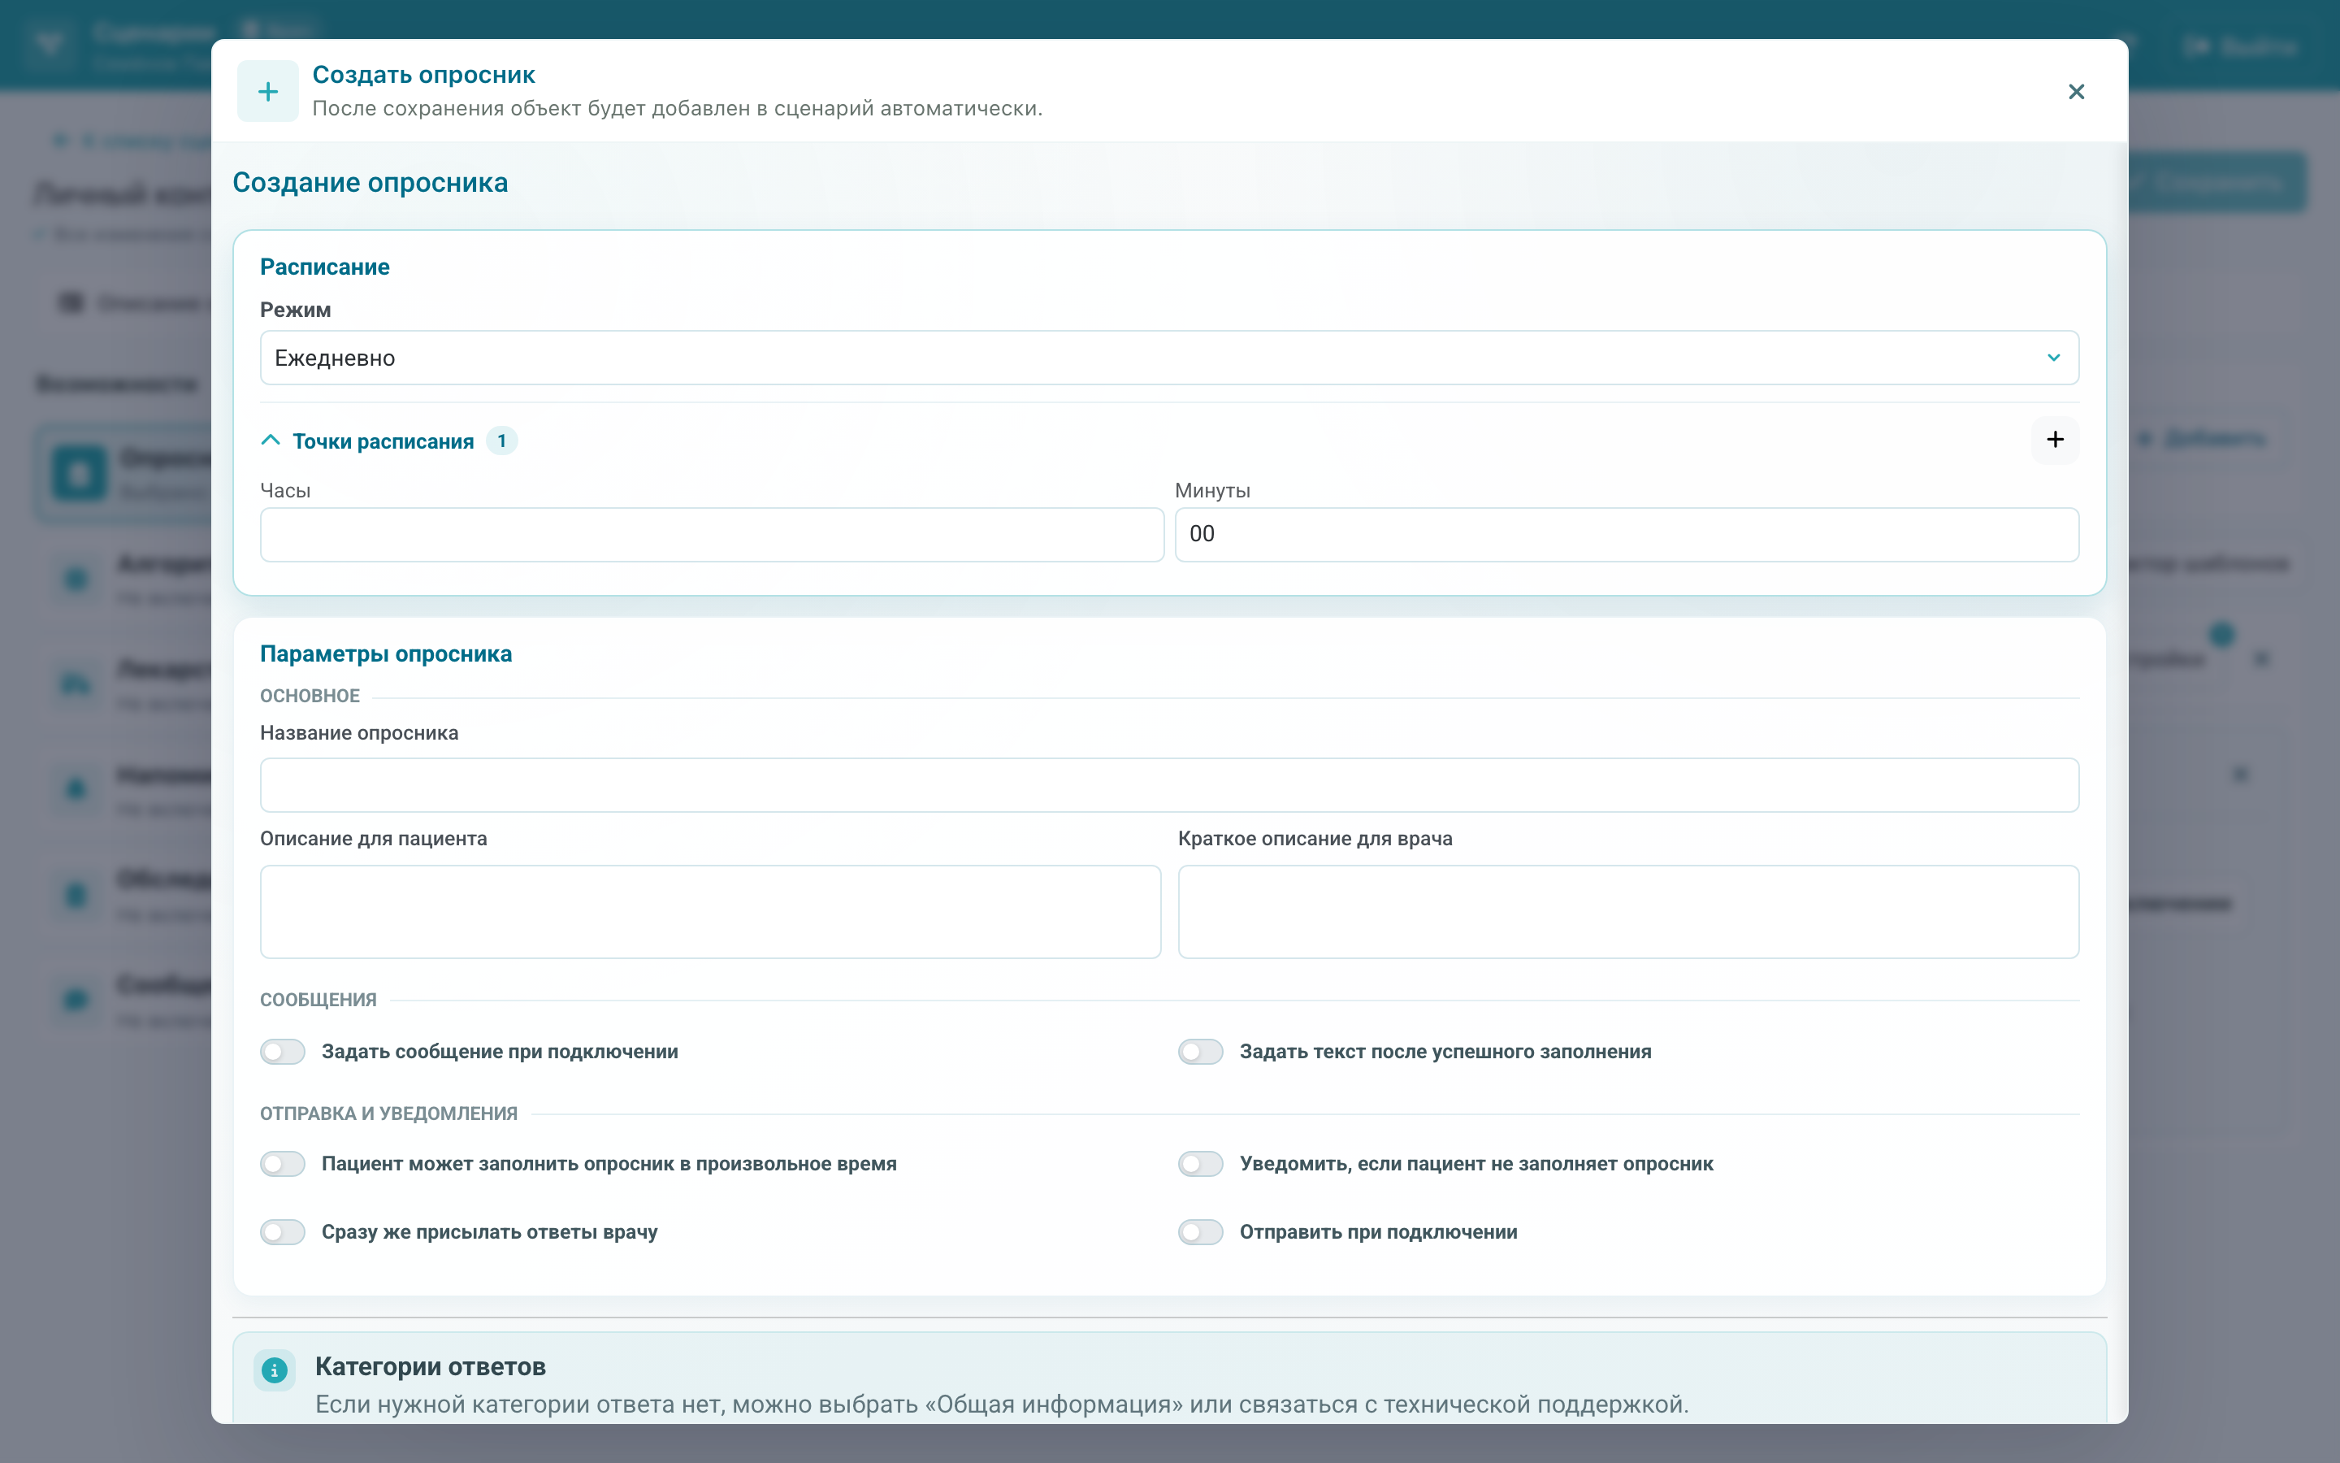Click the 'Минуты' field showing 00
This screenshot has height=1463, width=2340.
[1627, 535]
